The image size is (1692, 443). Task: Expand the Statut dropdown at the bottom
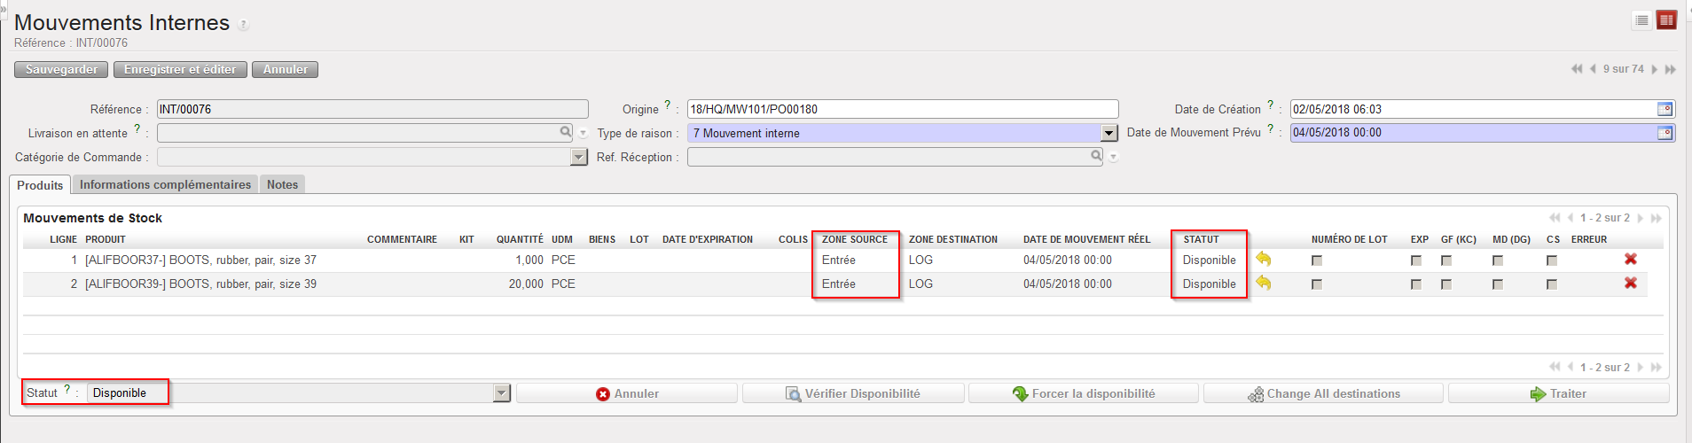[x=502, y=393]
